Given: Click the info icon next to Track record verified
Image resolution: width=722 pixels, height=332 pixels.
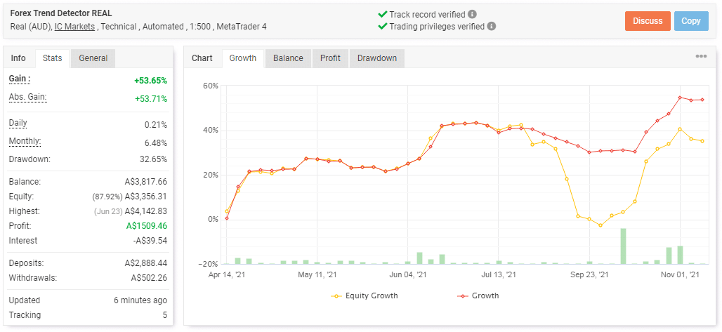Looking at the screenshot, I should (472, 14).
